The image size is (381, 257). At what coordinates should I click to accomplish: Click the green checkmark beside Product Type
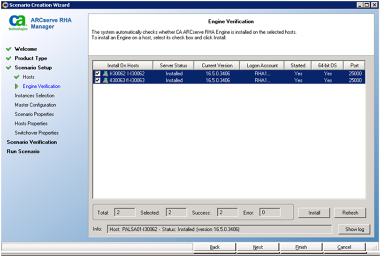click(x=9, y=58)
